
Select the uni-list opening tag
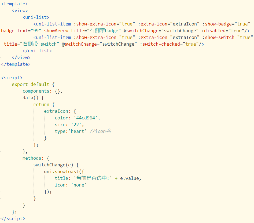(x=36, y=17)
